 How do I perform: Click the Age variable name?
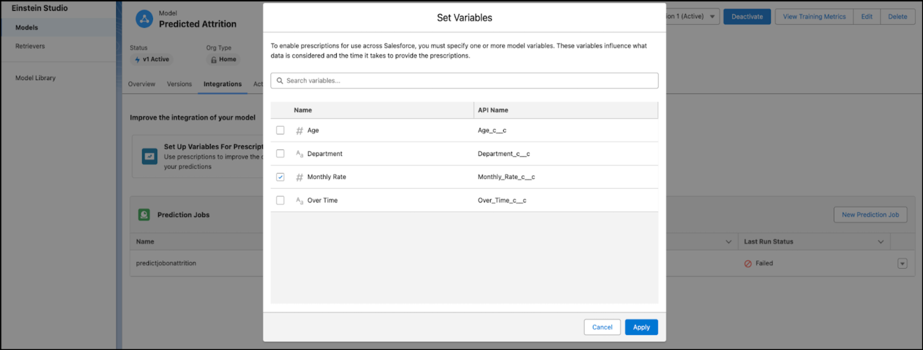[313, 130]
